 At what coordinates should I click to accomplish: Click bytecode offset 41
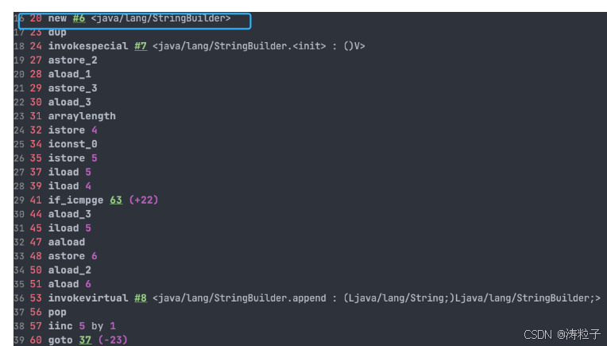pyautogui.click(x=36, y=200)
